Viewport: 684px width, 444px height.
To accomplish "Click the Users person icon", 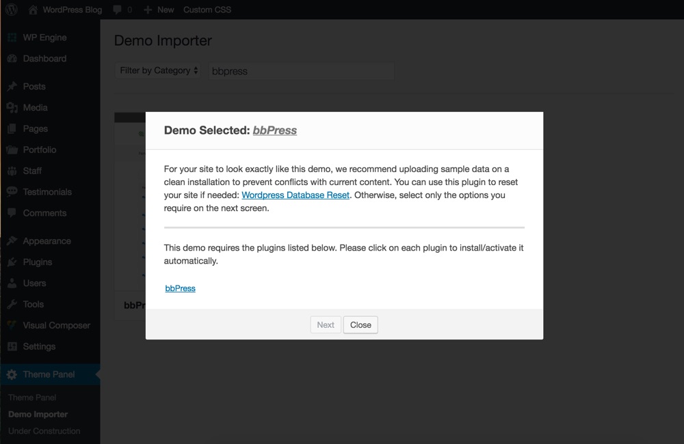I will [x=12, y=283].
